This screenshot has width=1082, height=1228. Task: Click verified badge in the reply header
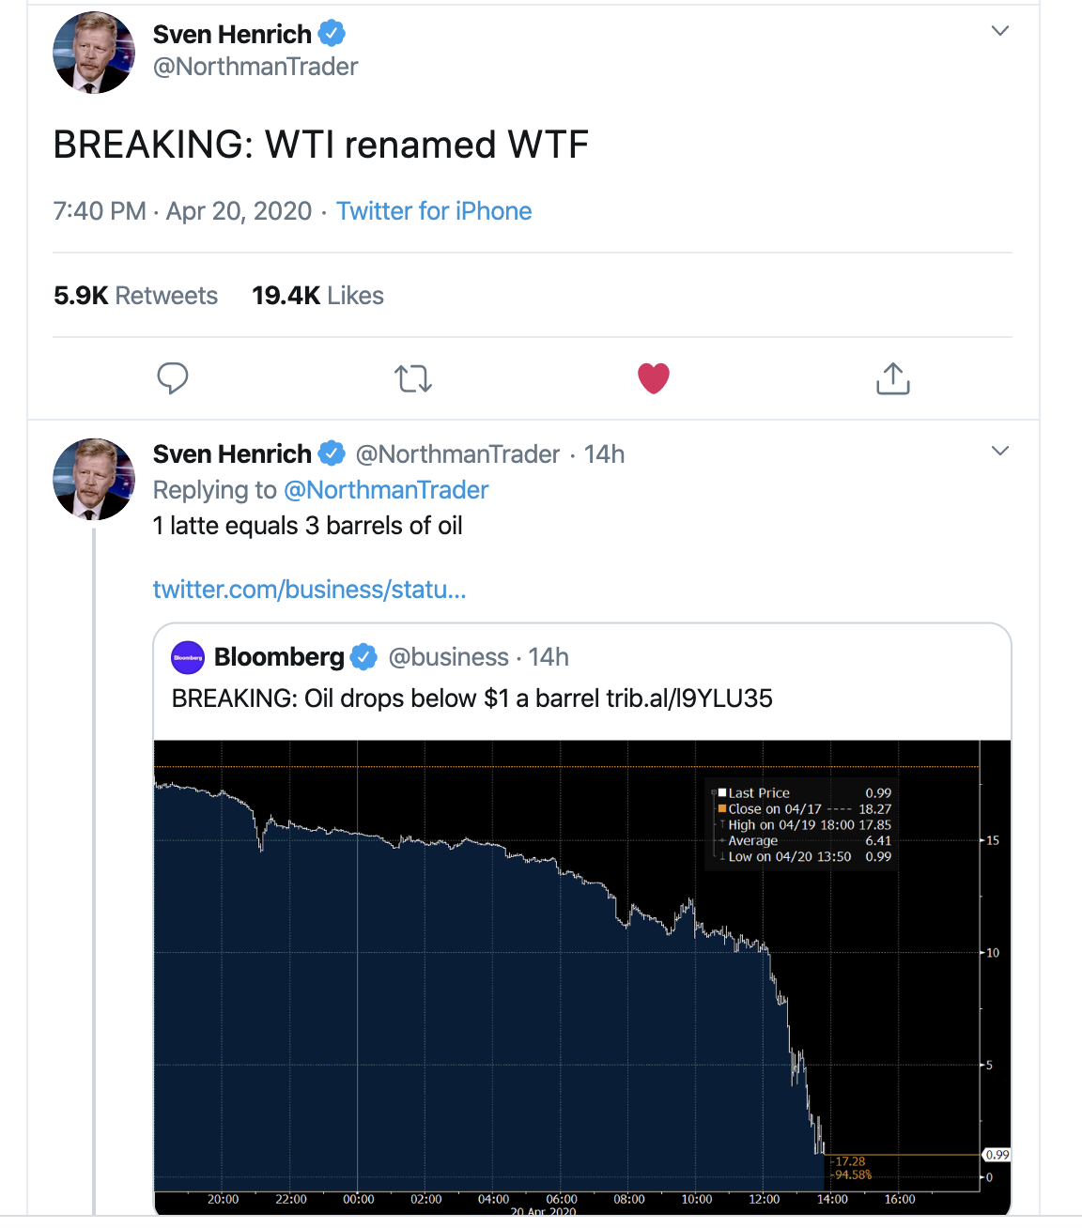[332, 453]
